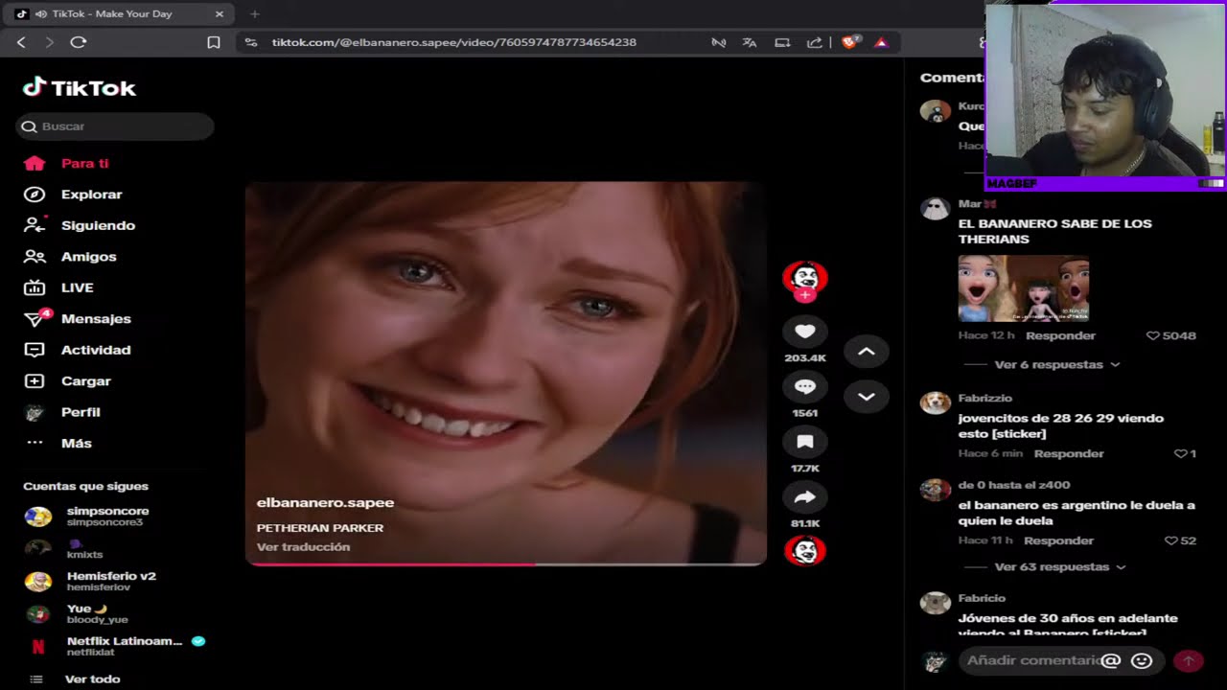Open Fabrizzio's profile avatar
The height and width of the screenshot is (690, 1227).
tap(935, 402)
